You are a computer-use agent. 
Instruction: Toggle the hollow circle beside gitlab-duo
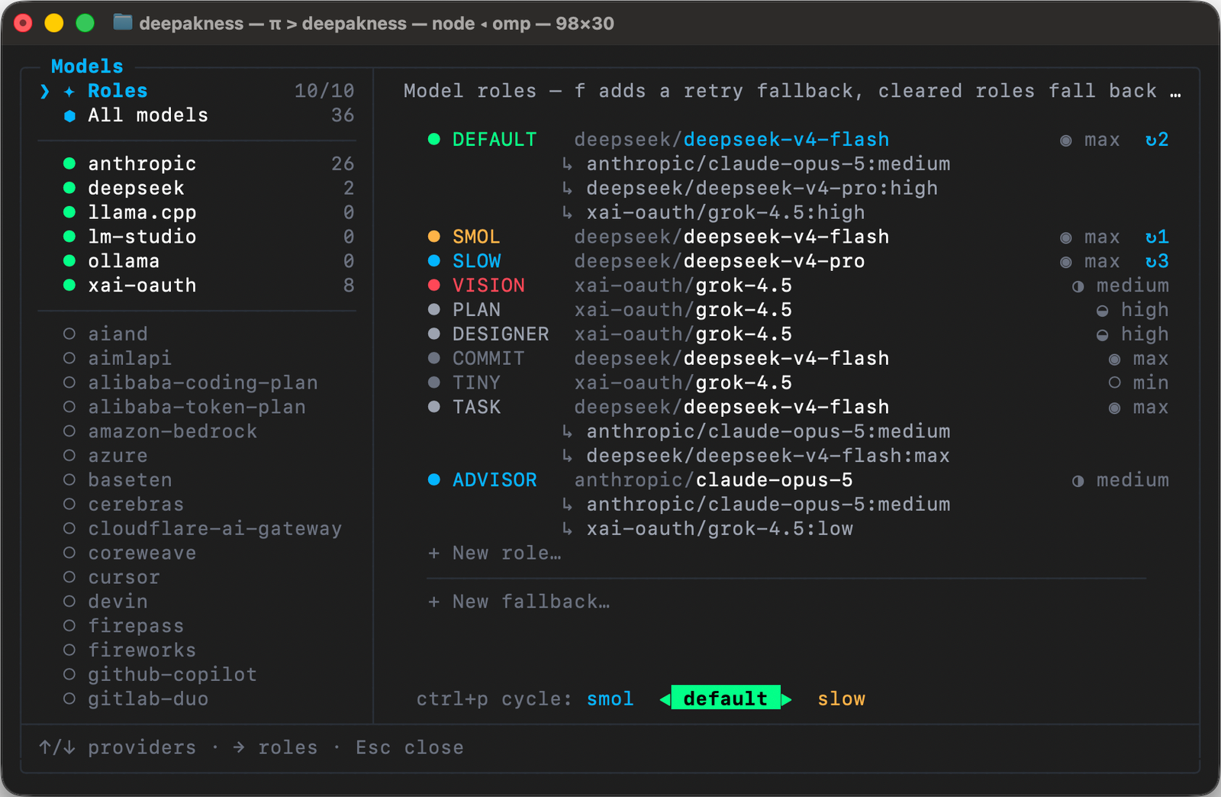tap(69, 699)
